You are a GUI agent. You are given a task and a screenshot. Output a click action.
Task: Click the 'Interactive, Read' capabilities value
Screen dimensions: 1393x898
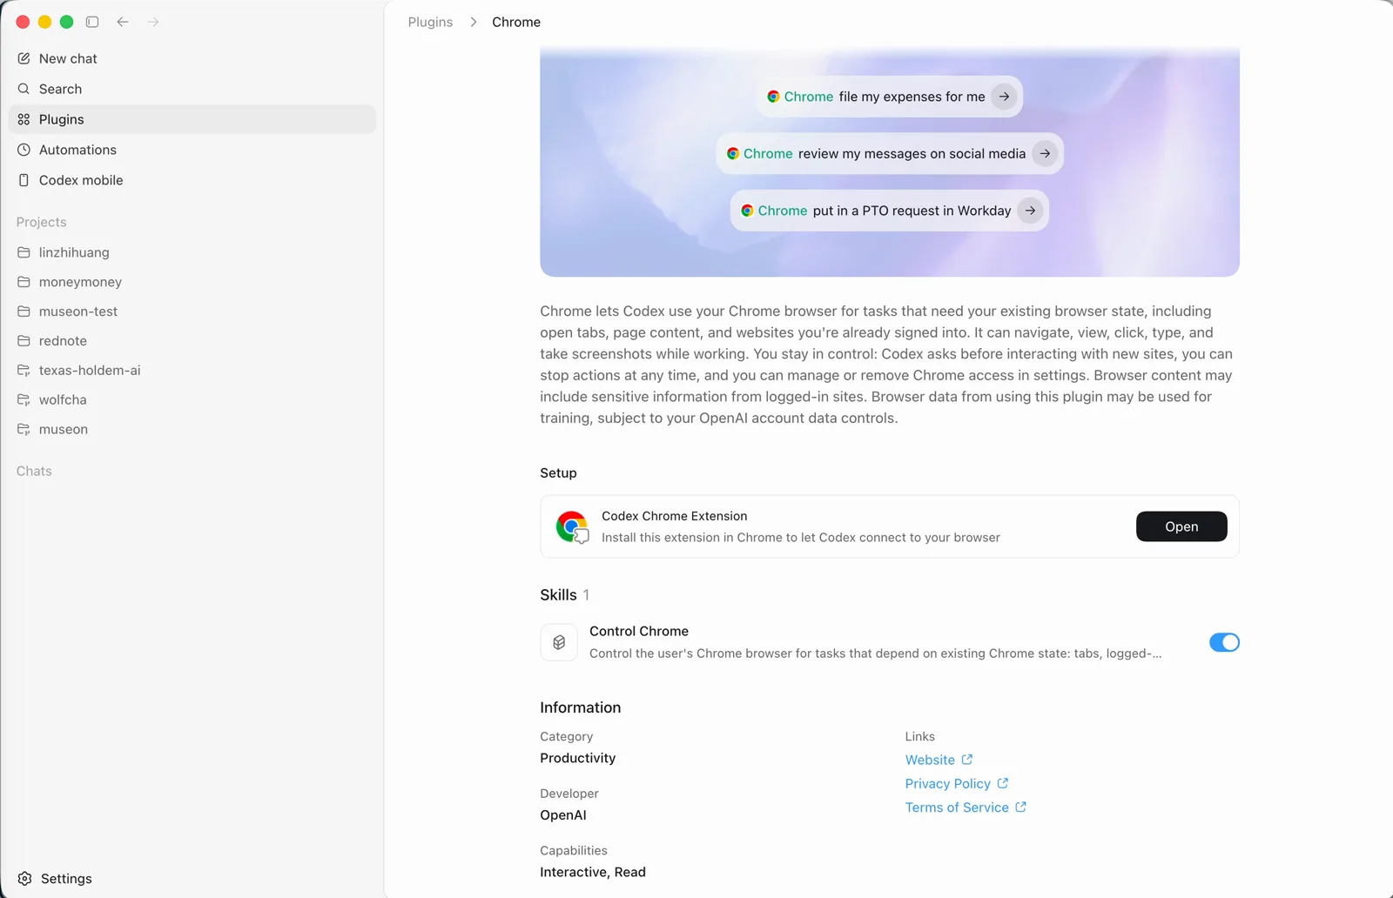pyautogui.click(x=593, y=872)
